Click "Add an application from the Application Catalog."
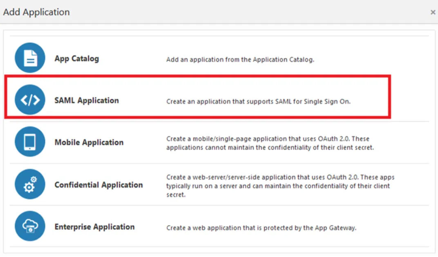Screen dimensions: 438x257 (x=240, y=60)
